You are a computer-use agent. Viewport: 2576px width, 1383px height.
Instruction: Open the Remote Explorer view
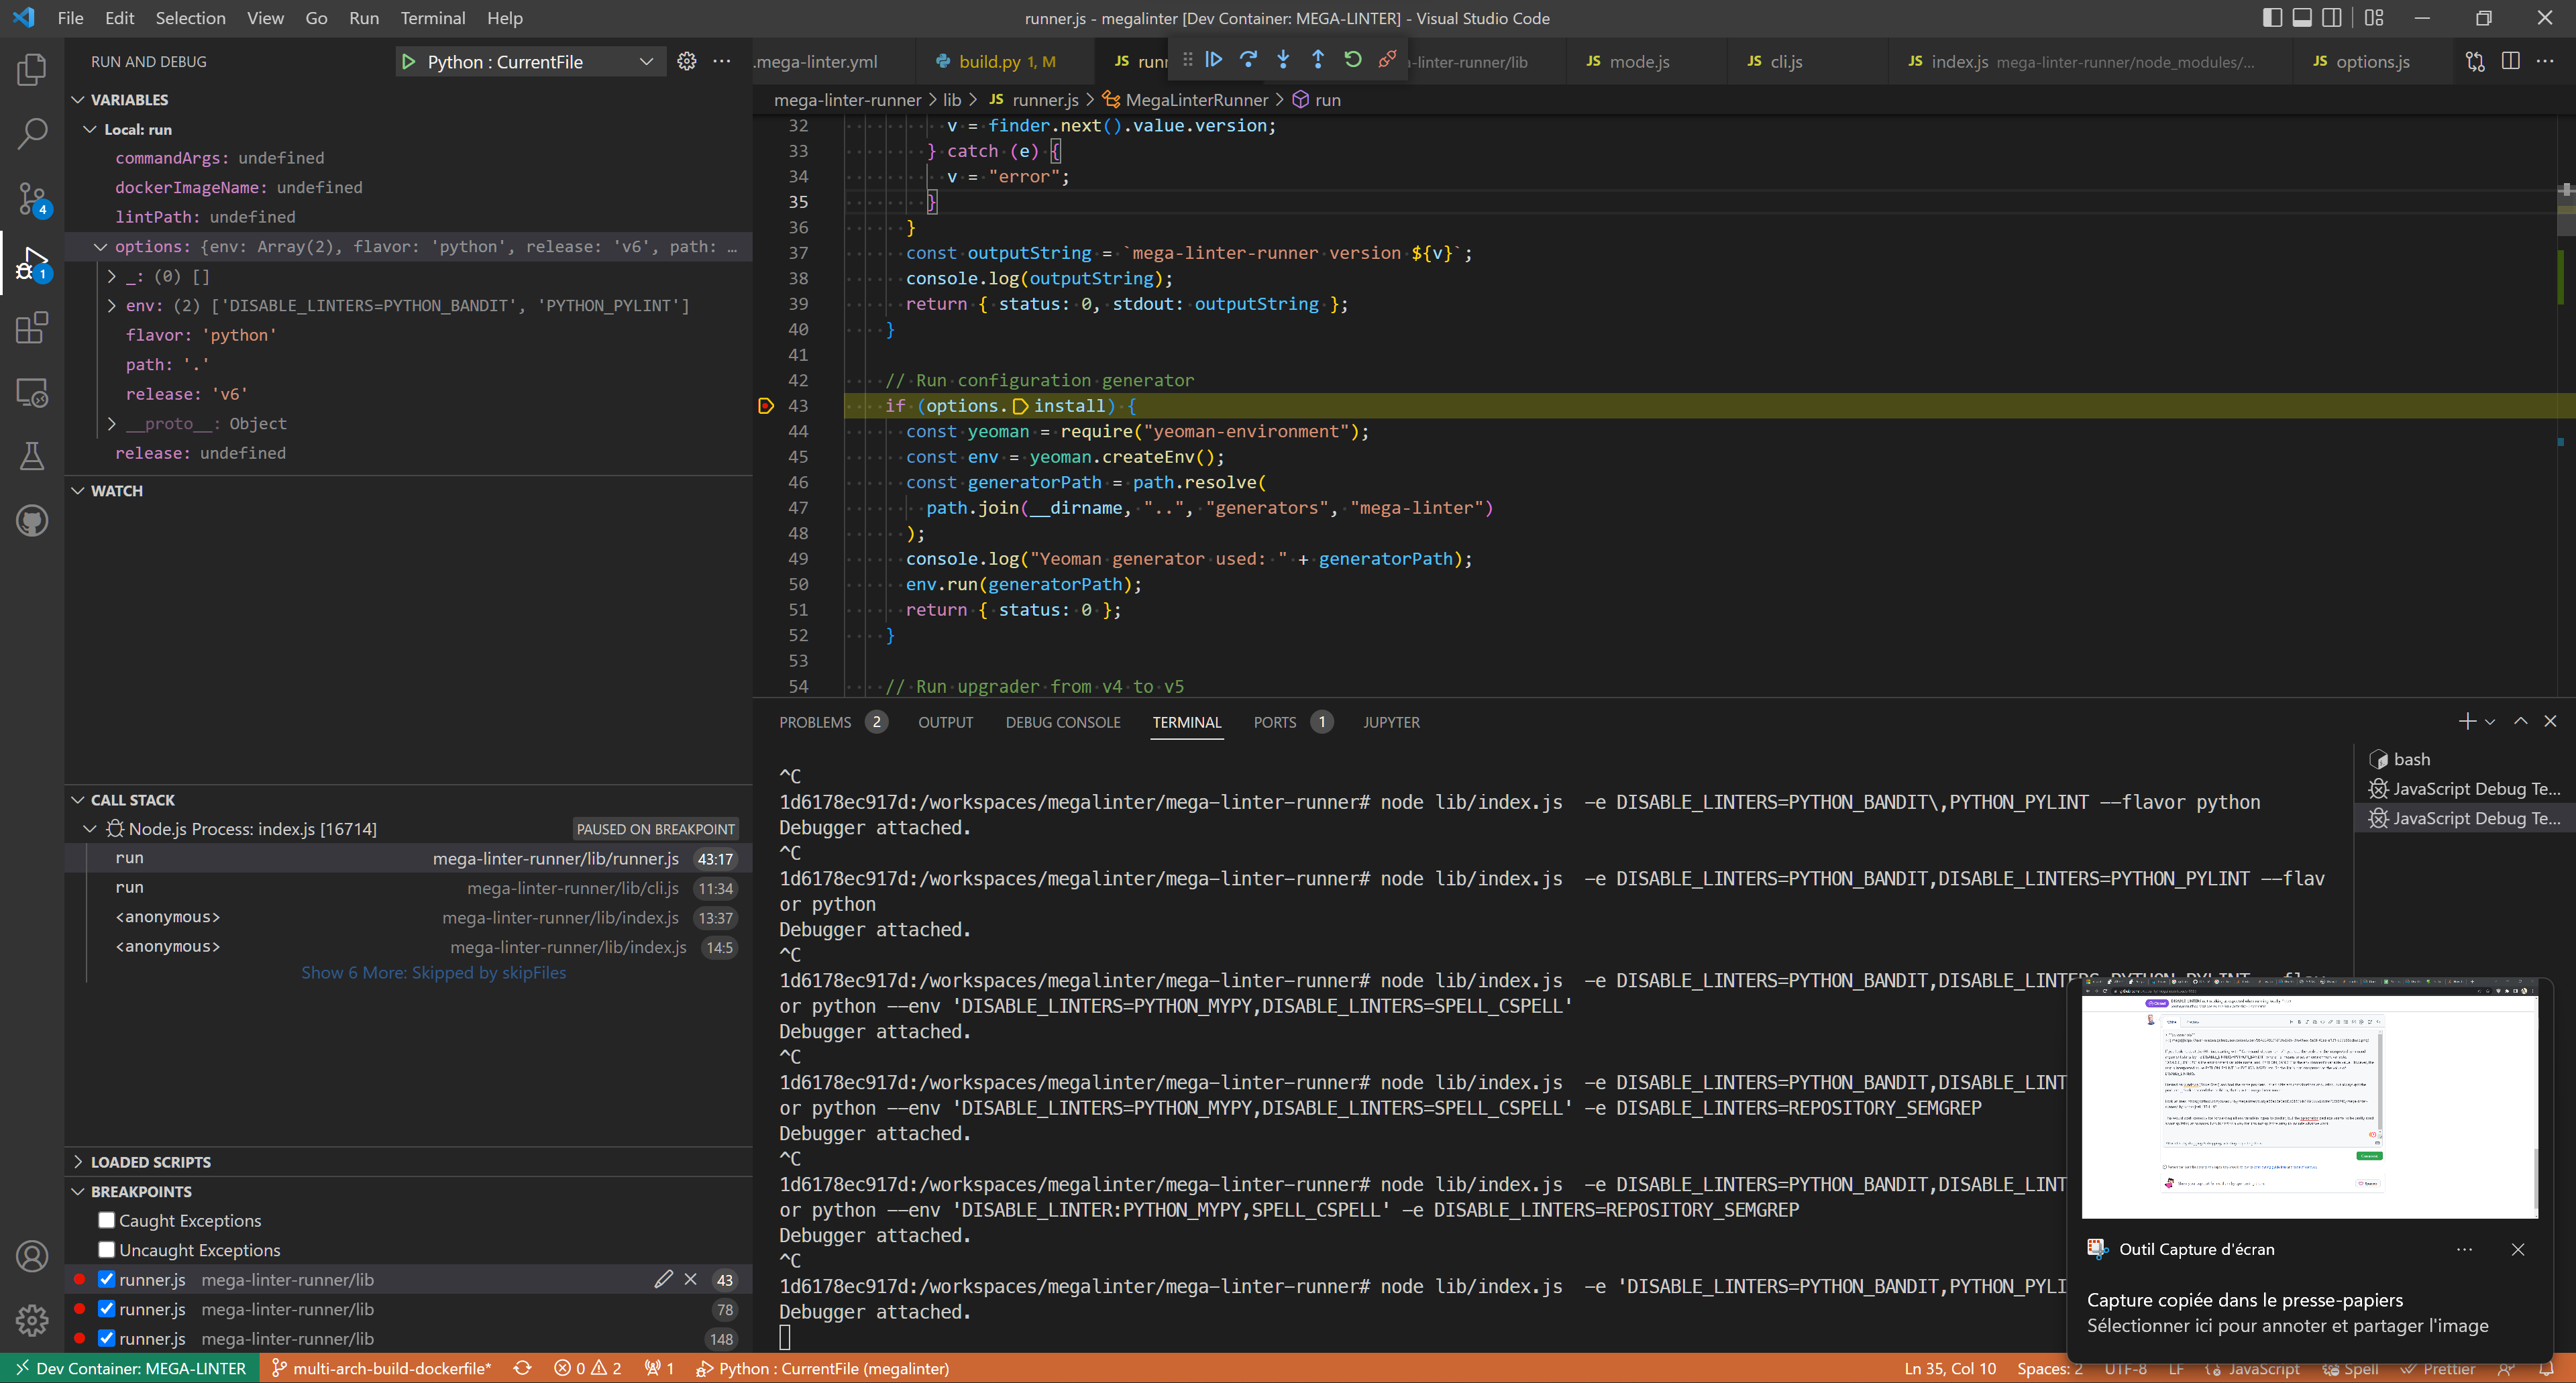31,393
